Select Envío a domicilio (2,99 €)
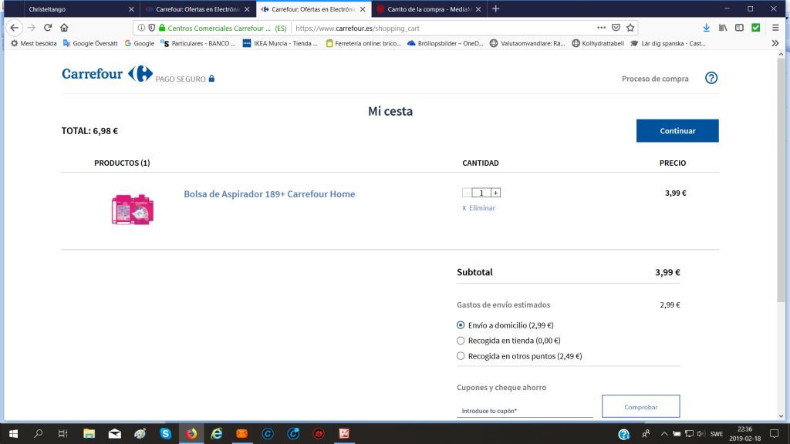Viewport: 790px width, 444px height. coord(461,325)
